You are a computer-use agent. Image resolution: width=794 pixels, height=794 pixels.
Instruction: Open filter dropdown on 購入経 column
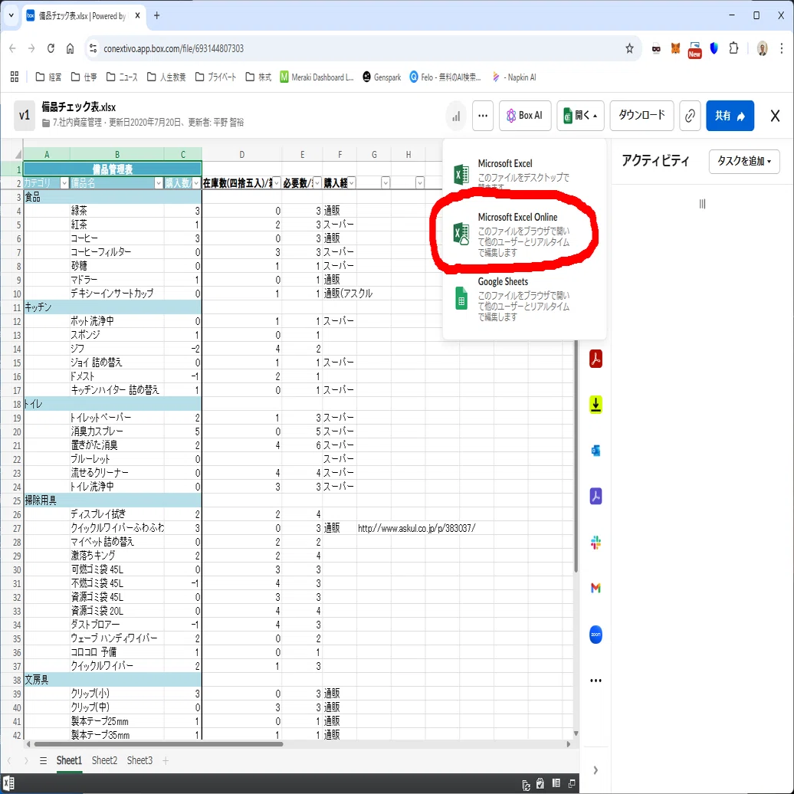[352, 183]
